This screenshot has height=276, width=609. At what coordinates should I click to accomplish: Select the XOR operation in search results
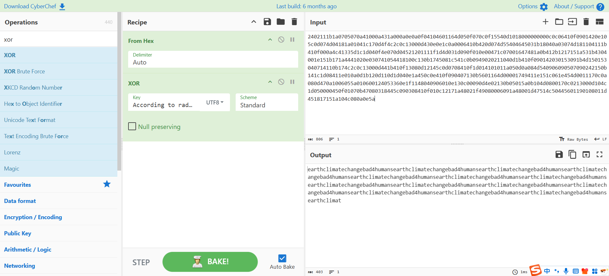coord(59,55)
